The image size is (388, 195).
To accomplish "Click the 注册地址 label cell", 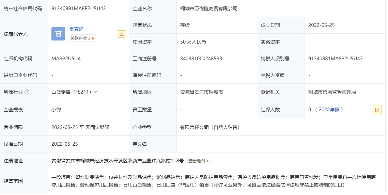I will coord(24,161).
